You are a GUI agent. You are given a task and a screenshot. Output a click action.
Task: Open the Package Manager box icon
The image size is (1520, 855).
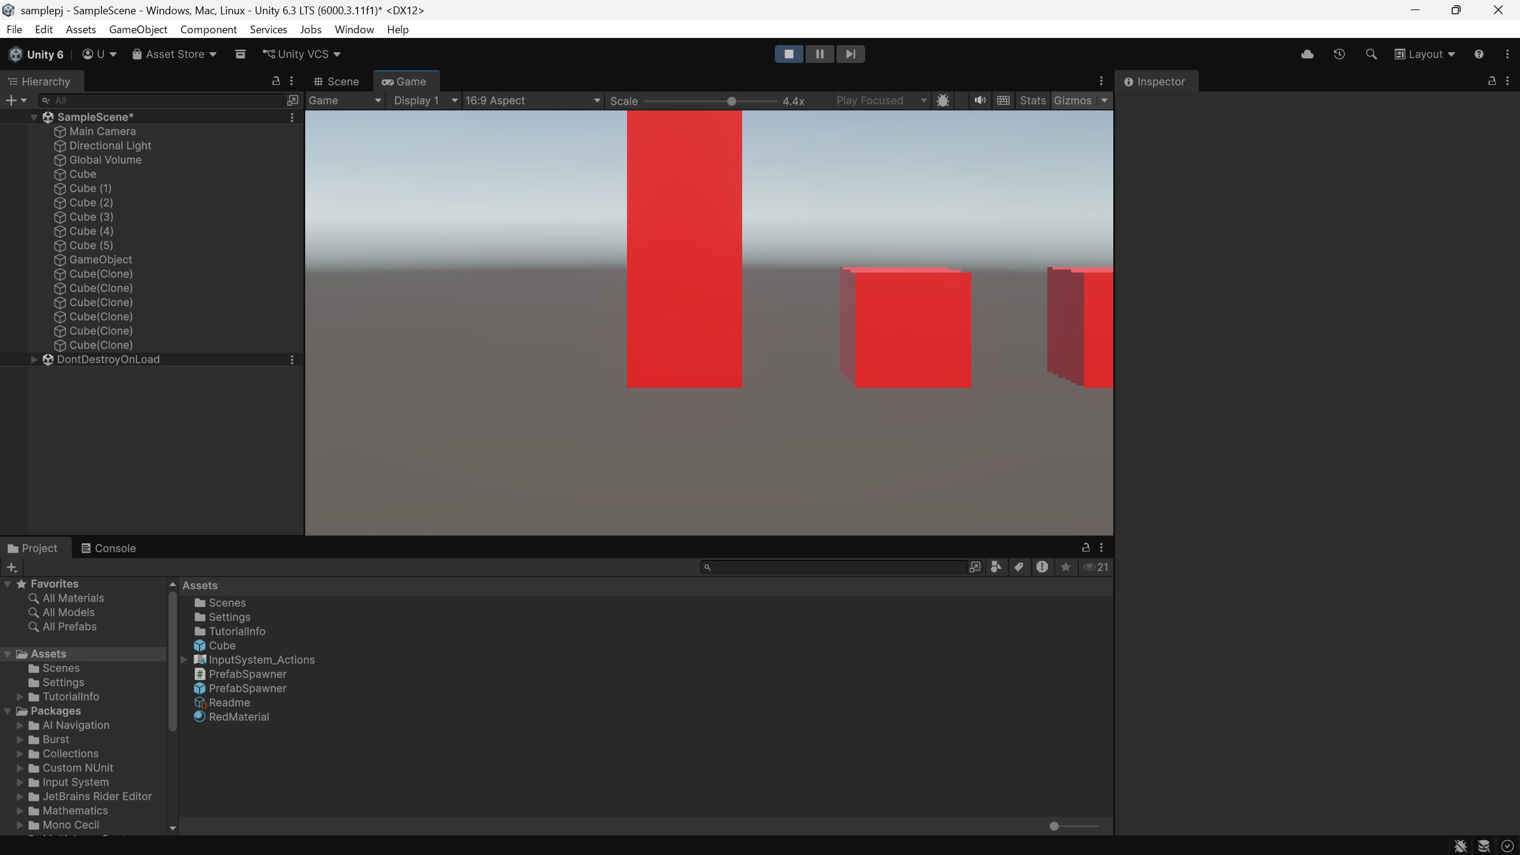240,54
